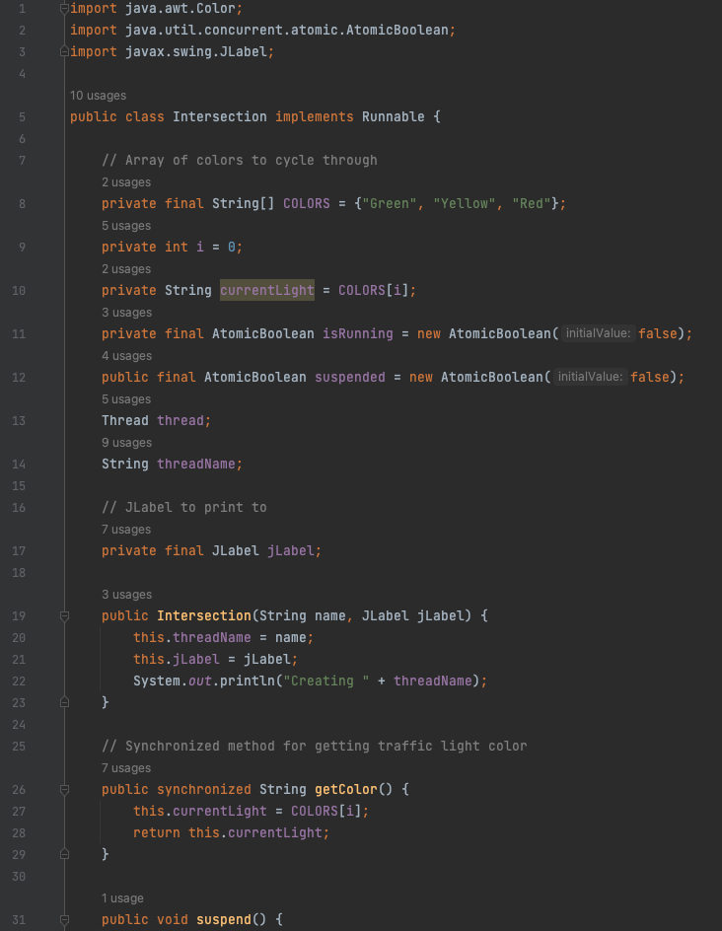Click the return statement on line 28
This screenshot has width=722, height=931.
click(231, 832)
